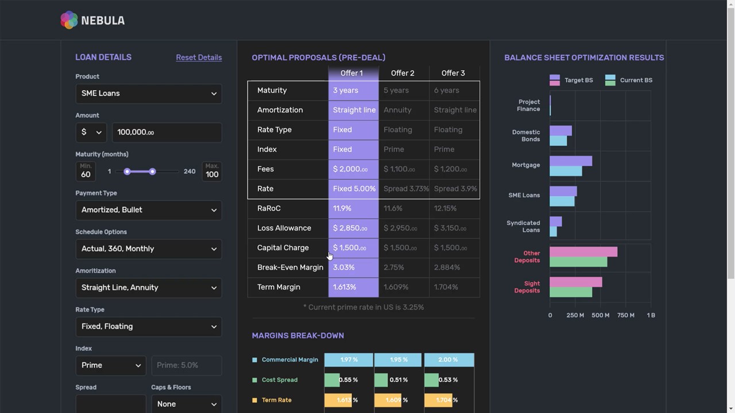The height and width of the screenshot is (413, 735).
Task: Select the Offer 3 column header
Action: (453, 73)
